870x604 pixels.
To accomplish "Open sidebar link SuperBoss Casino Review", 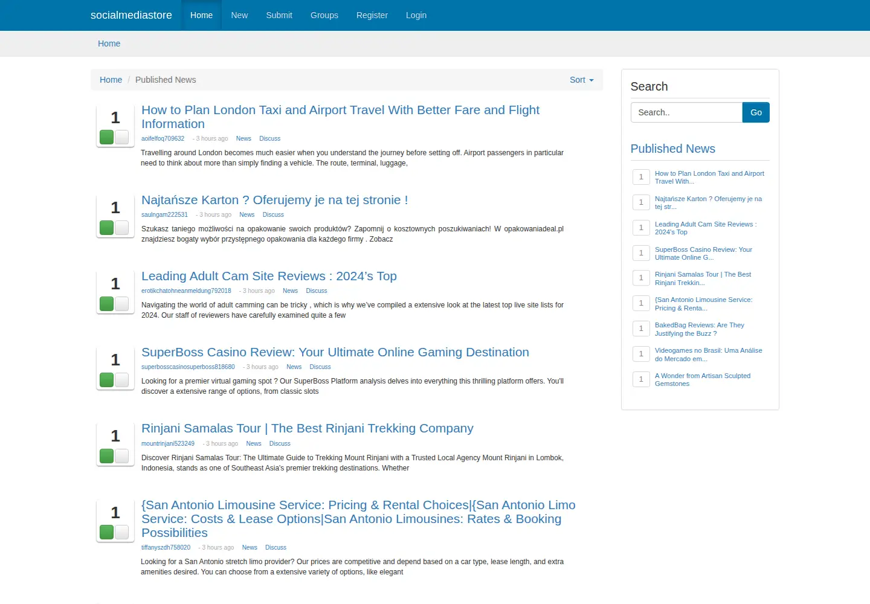I will (x=703, y=253).
